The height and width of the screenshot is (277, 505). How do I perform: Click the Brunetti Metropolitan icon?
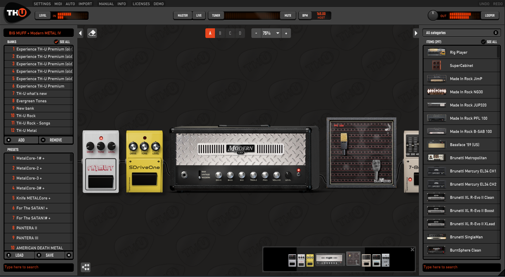click(436, 158)
